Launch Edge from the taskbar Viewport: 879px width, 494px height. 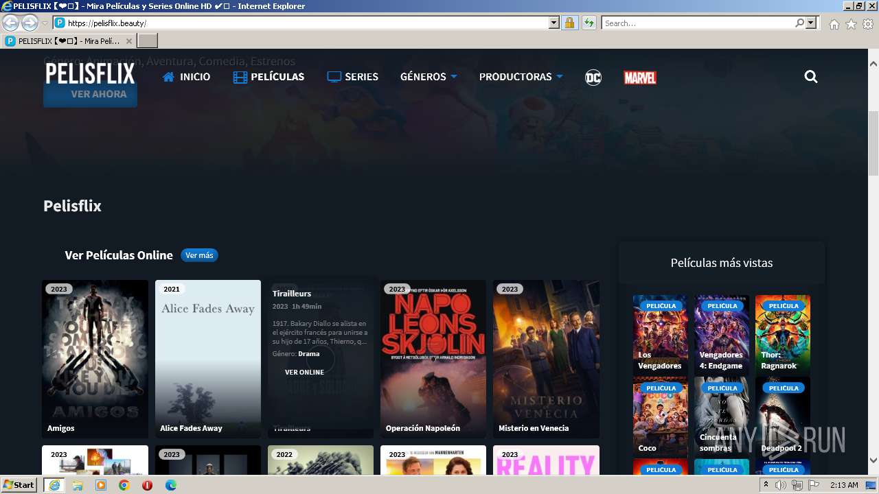tap(171, 485)
